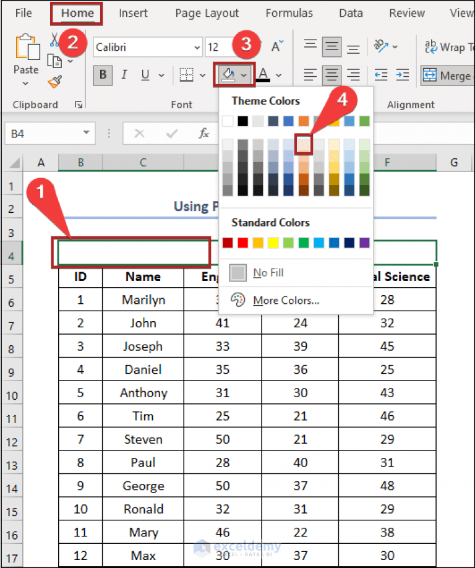
Task: Switch to the Home tab
Action: pyautogui.click(x=77, y=13)
